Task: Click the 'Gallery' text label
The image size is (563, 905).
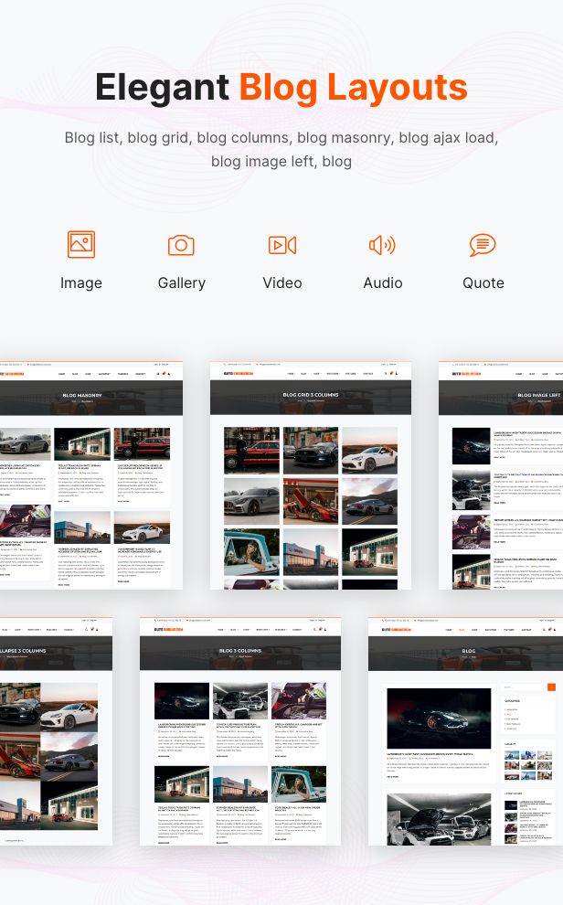Action: 181,282
